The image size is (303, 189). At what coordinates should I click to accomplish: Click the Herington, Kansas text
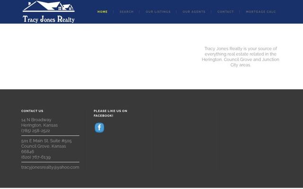(39, 125)
